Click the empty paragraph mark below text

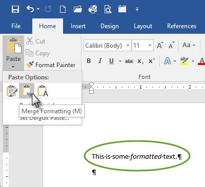coord(94,172)
